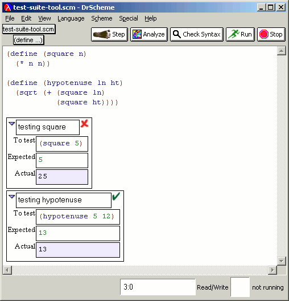Viewport: 289px width, 301px height.
Task: Collapse the testing square test case
Action: click(12, 124)
